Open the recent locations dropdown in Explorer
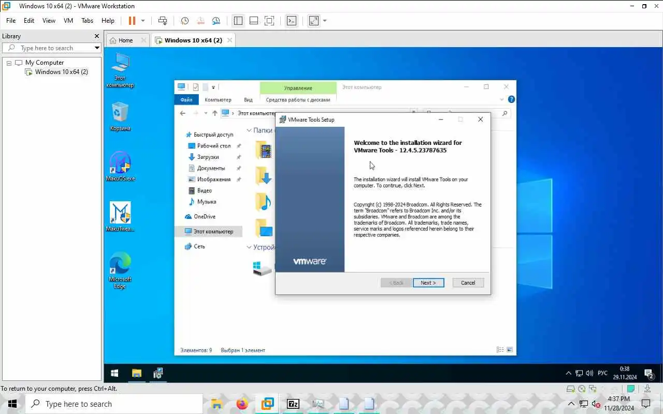663x414 pixels. [x=206, y=113]
